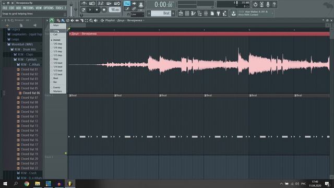Select the Playlist delete tool

click(67, 20)
